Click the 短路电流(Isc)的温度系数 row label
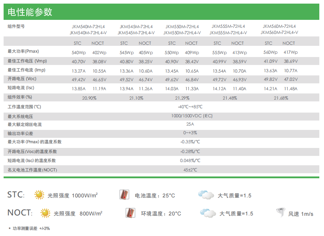Screen dimensions: 324x236 click(32, 161)
